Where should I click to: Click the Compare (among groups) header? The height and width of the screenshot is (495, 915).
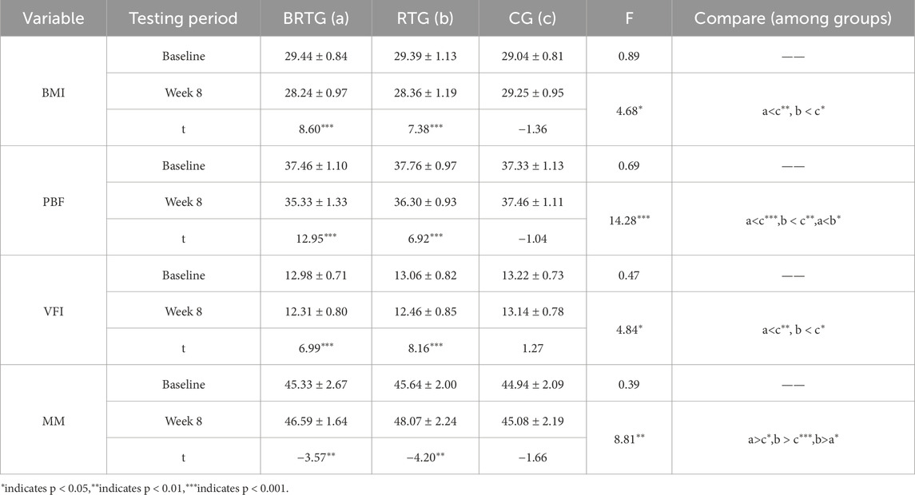(x=793, y=18)
